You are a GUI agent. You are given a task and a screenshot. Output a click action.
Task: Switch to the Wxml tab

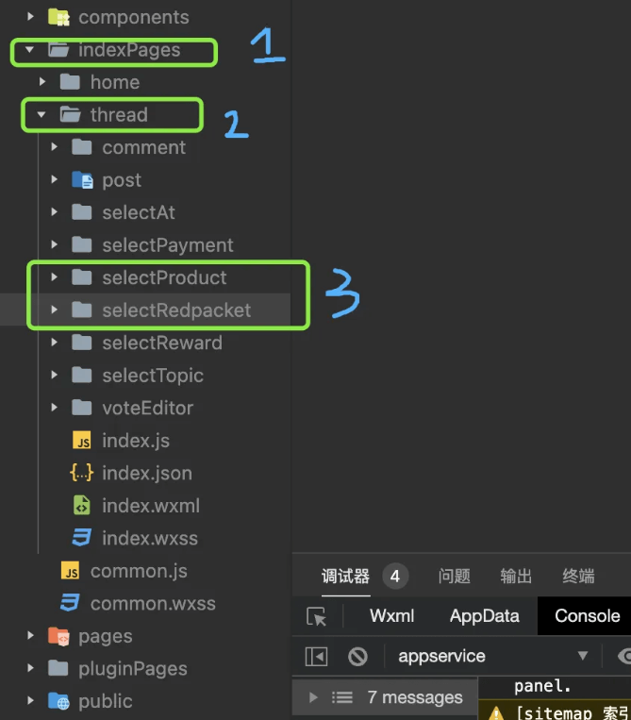[391, 616]
